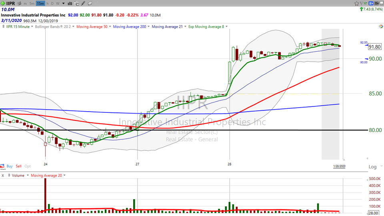This screenshot has height=216, width=384.
Task: Switch to the hourly (h) timeframe
Action: coord(48,4)
